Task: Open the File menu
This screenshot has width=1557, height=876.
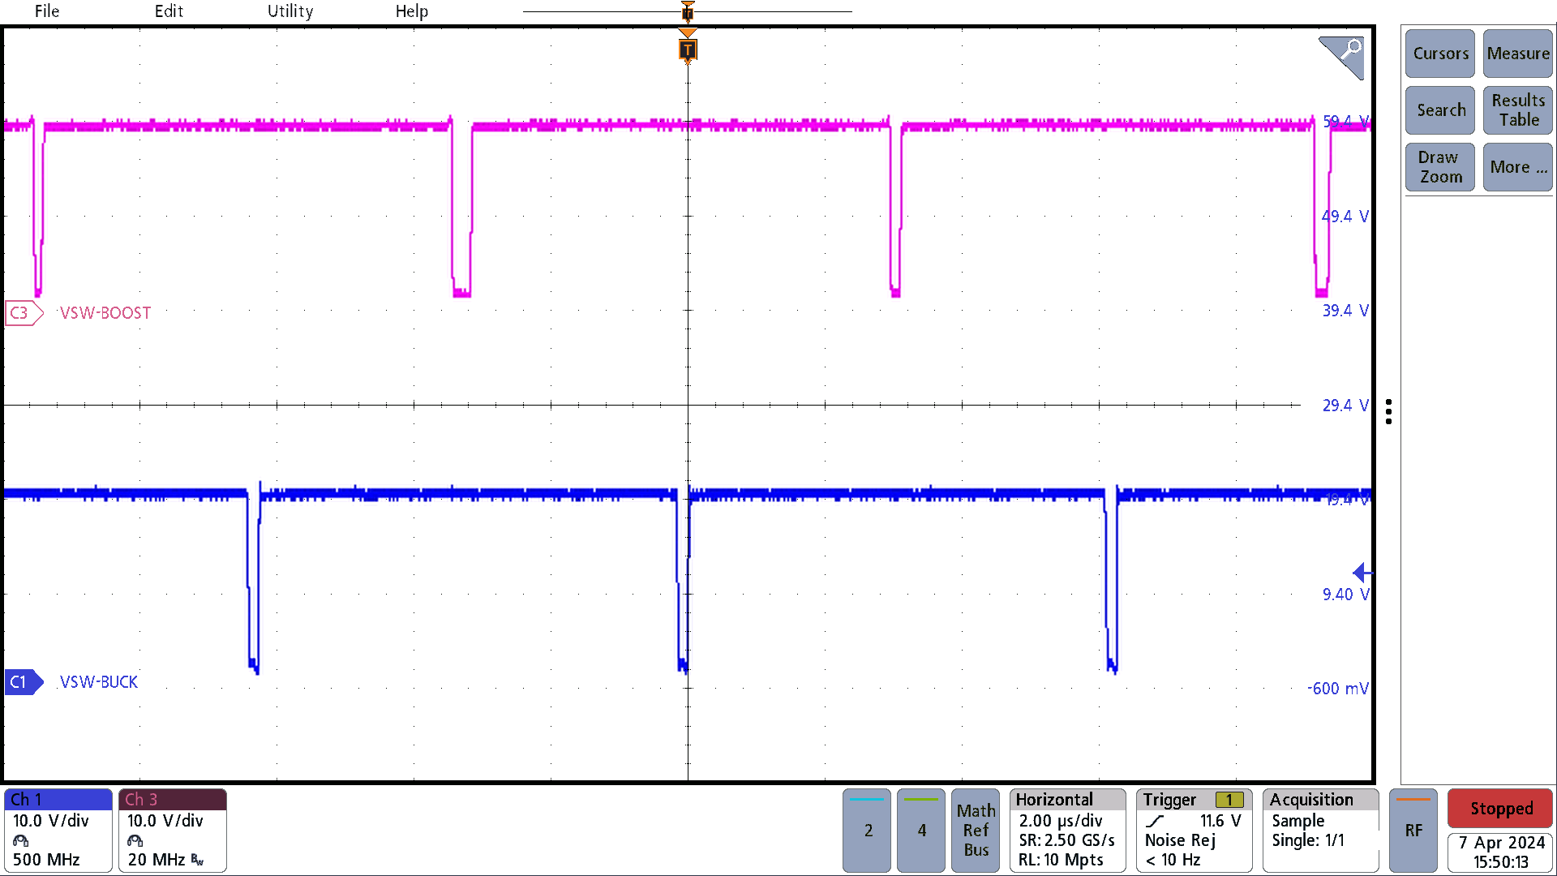Action: (x=47, y=11)
